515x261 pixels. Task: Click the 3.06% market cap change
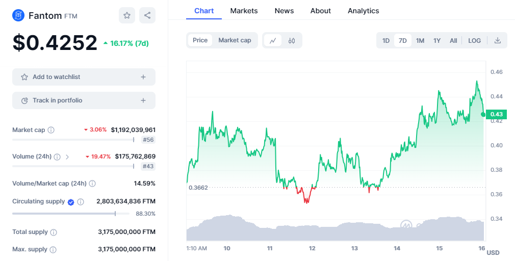click(x=95, y=129)
